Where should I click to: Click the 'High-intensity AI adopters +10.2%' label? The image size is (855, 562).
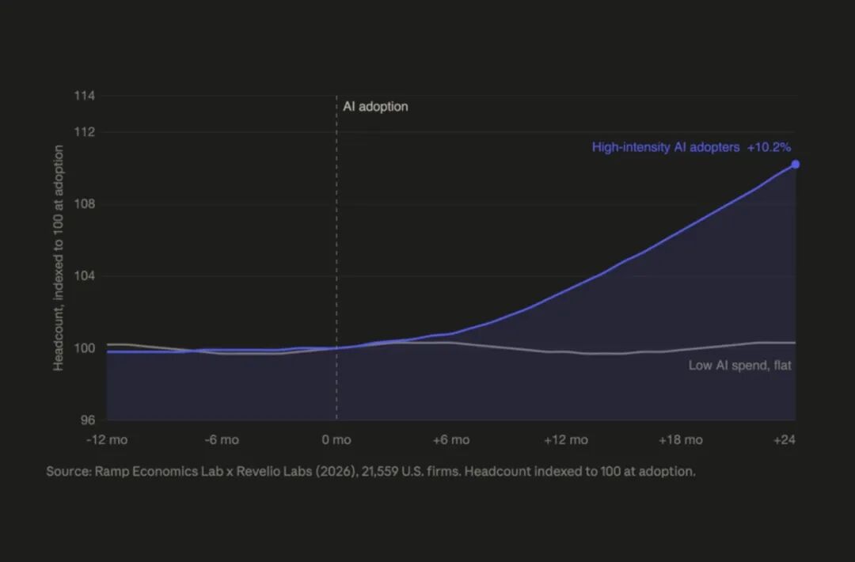coord(691,147)
